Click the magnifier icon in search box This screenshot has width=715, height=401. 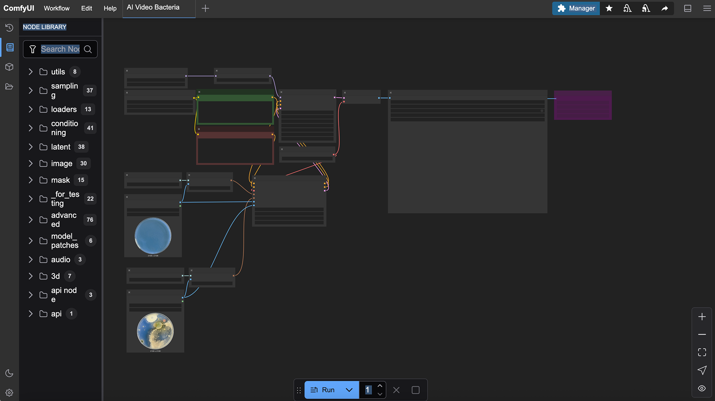88,49
